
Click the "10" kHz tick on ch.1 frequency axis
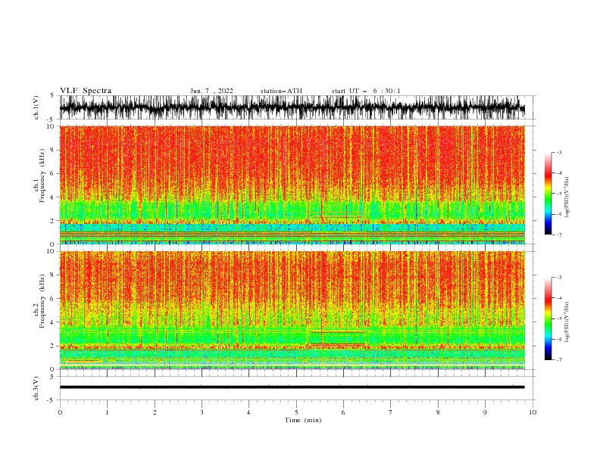point(51,126)
